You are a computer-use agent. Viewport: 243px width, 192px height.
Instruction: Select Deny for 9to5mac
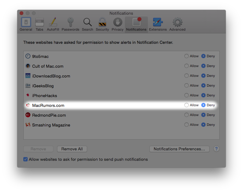click(x=203, y=56)
